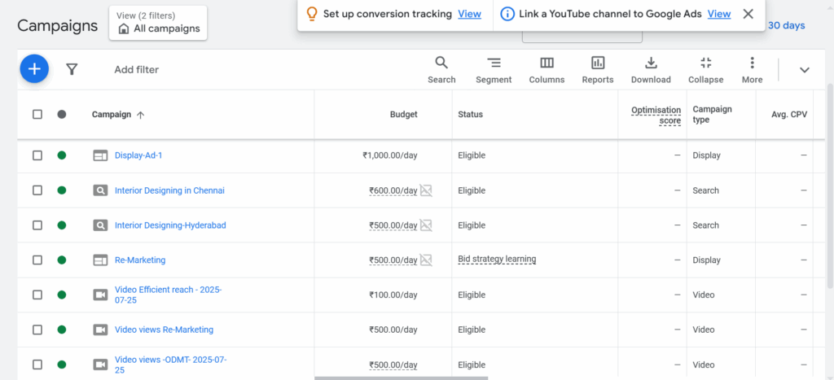Click the Add filter input field

point(137,70)
